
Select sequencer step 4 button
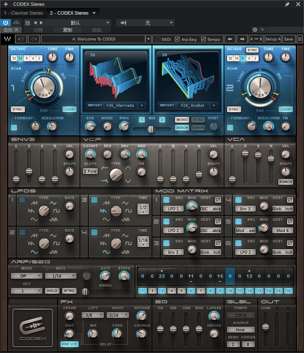(172, 291)
